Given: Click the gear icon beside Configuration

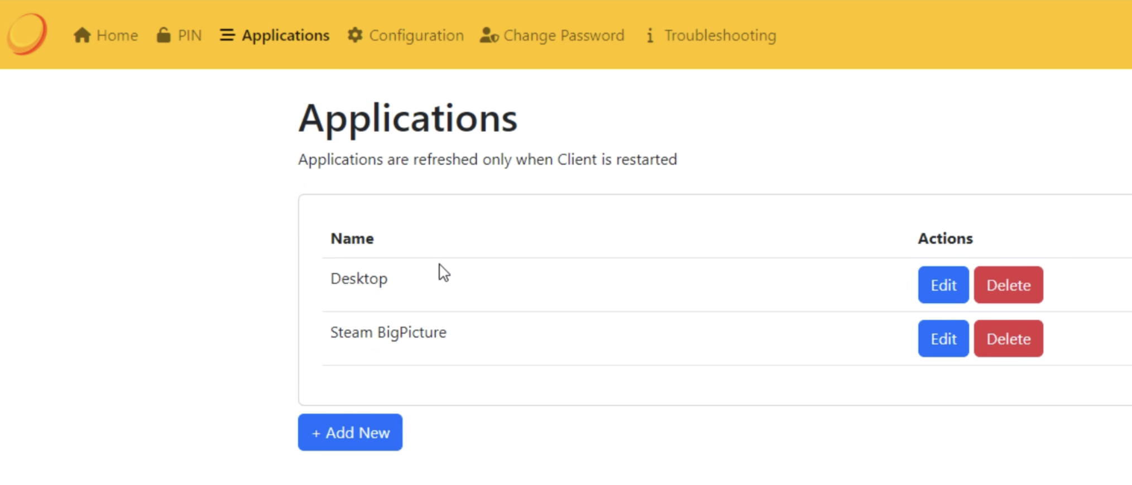Looking at the screenshot, I should (355, 35).
